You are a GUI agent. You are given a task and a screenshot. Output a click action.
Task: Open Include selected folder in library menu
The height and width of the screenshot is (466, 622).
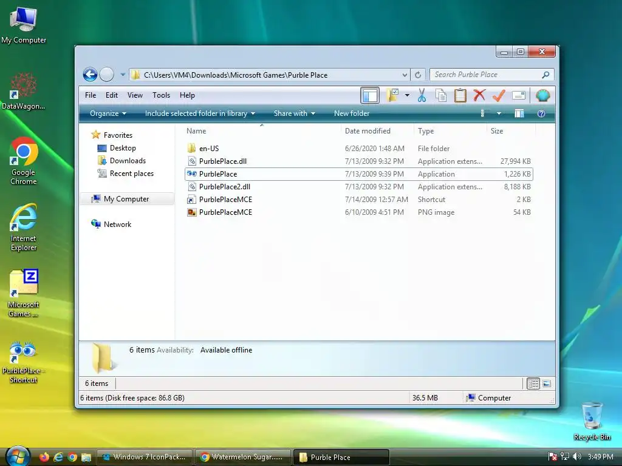point(200,113)
